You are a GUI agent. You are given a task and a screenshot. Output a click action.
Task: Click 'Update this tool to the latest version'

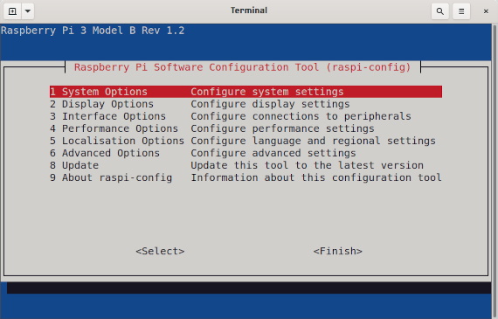[x=307, y=165]
